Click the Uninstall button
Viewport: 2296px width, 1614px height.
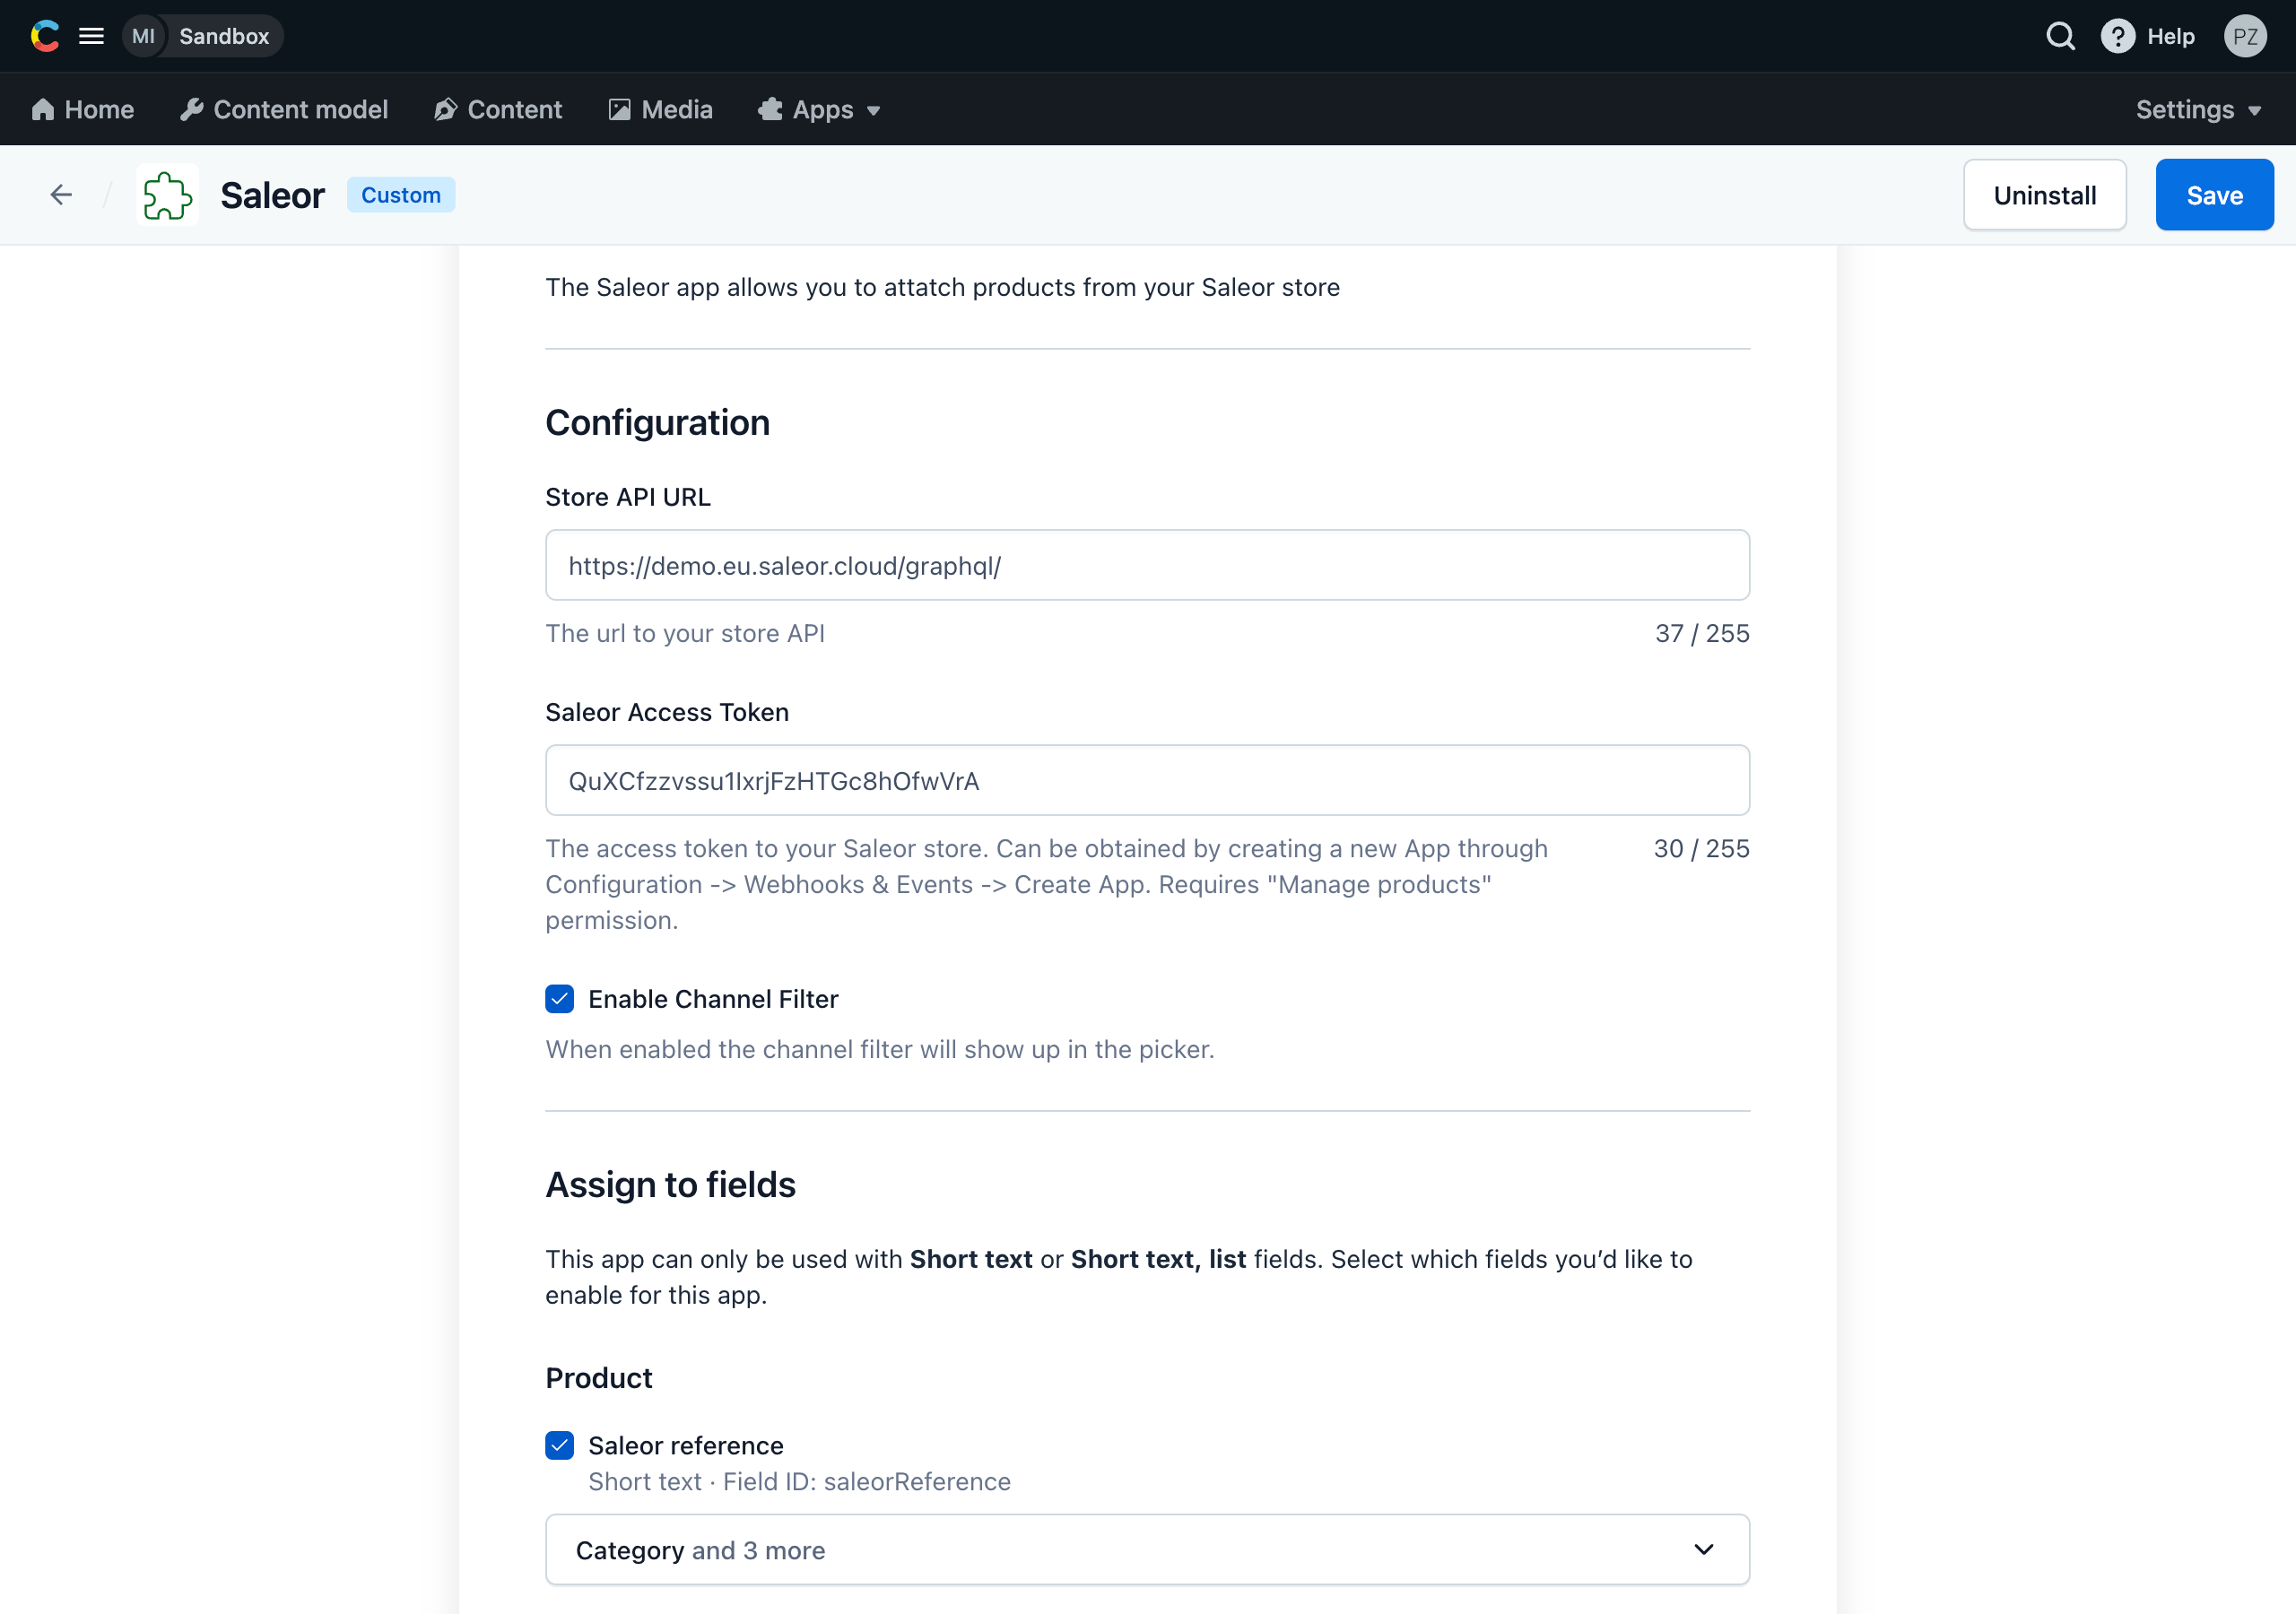click(2044, 195)
